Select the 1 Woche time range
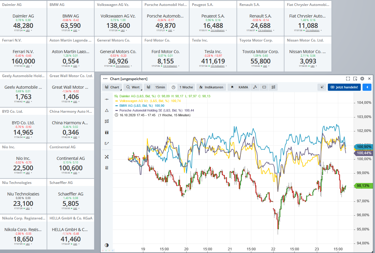 click(186, 87)
